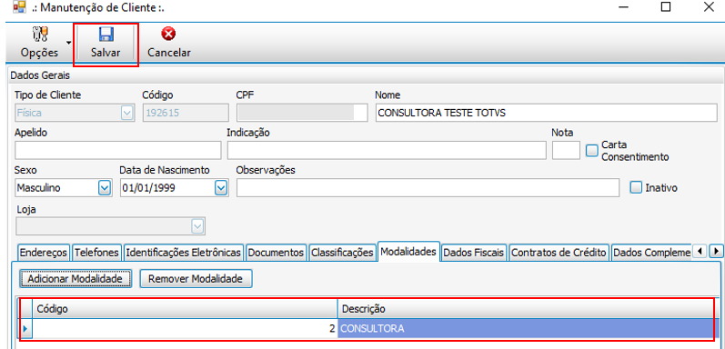This screenshot has height=349, width=725.
Task: Open the Contratos de Crédito tab
Action: point(559,253)
